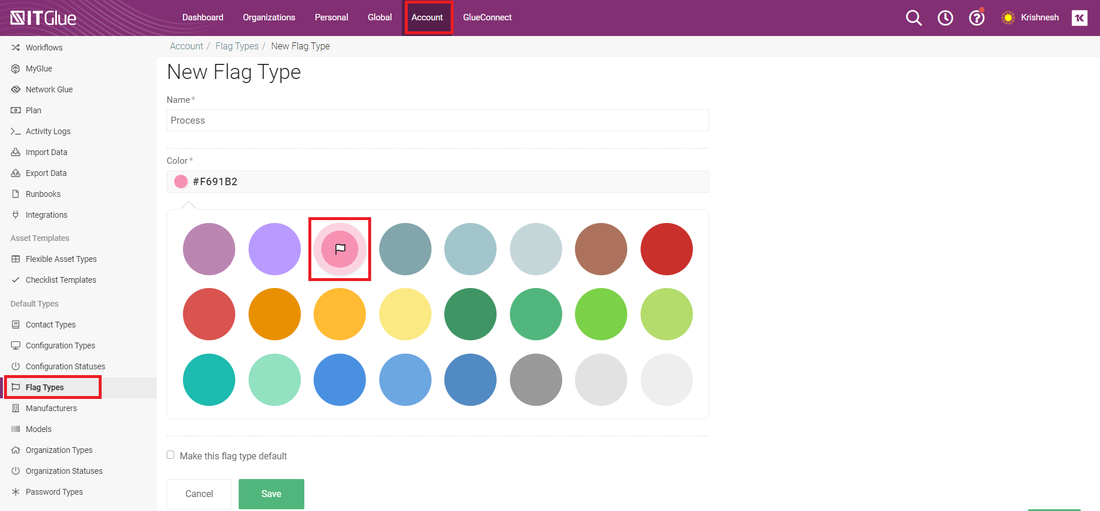Image resolution: width=1100 pixels, height=511 pixels.
Task: Click the user avatar icon at top right
Action: click(x=1079, y=18)
